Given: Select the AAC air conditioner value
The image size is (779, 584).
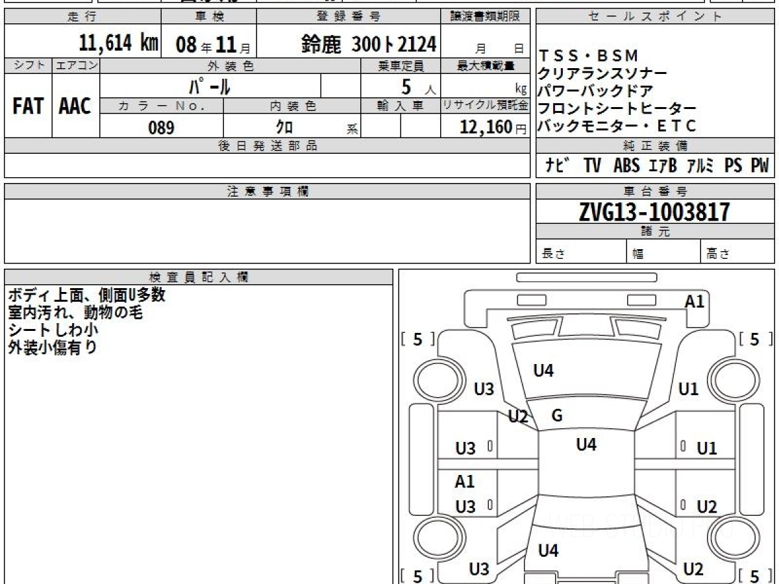Looking at the screenshot, I should (75, 106).
